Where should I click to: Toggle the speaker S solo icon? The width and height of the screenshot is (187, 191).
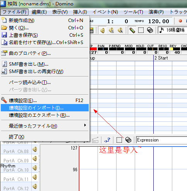111,31
